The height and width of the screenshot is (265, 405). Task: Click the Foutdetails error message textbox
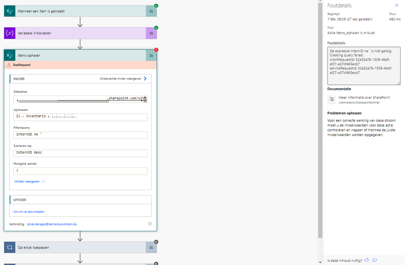pos(364,66)
